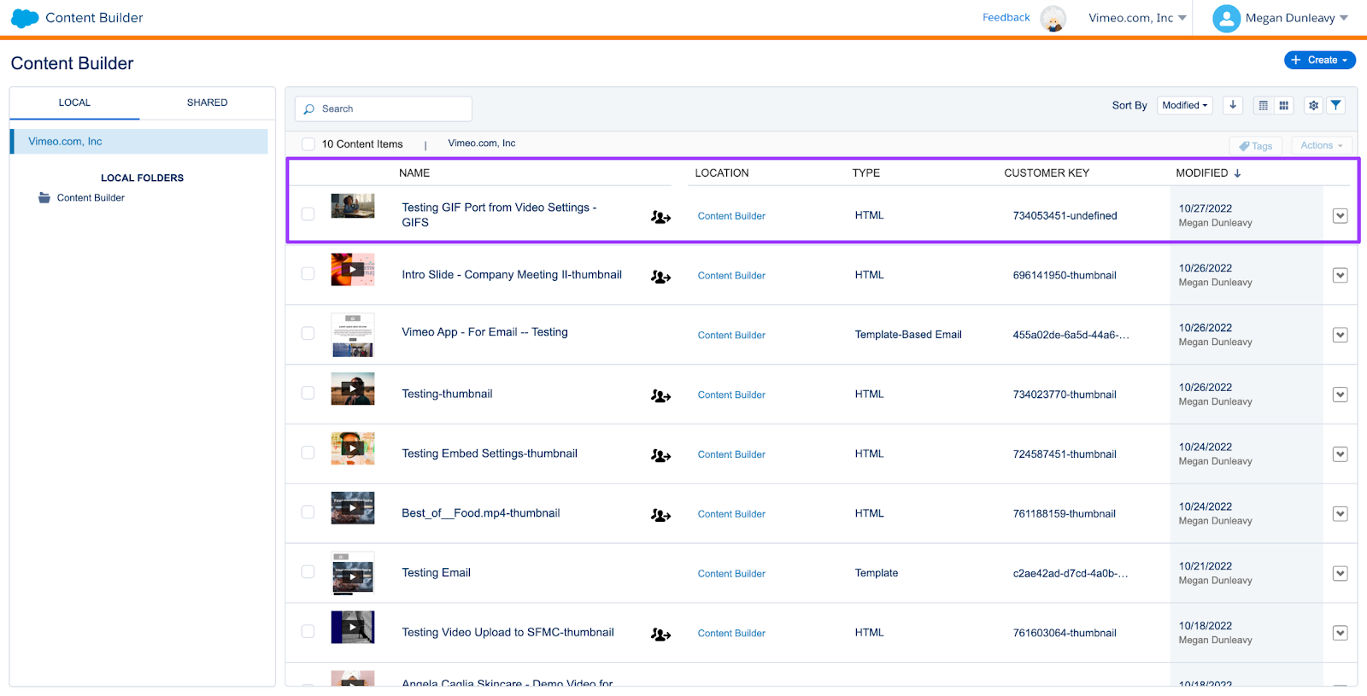Open the gear settings icon

click(1314, 105)
